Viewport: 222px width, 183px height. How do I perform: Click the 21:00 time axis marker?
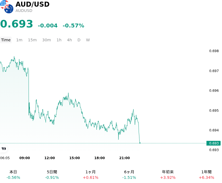[124, 158]
